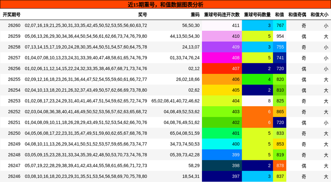Select the cyan 400 cell

pos(222,144)
